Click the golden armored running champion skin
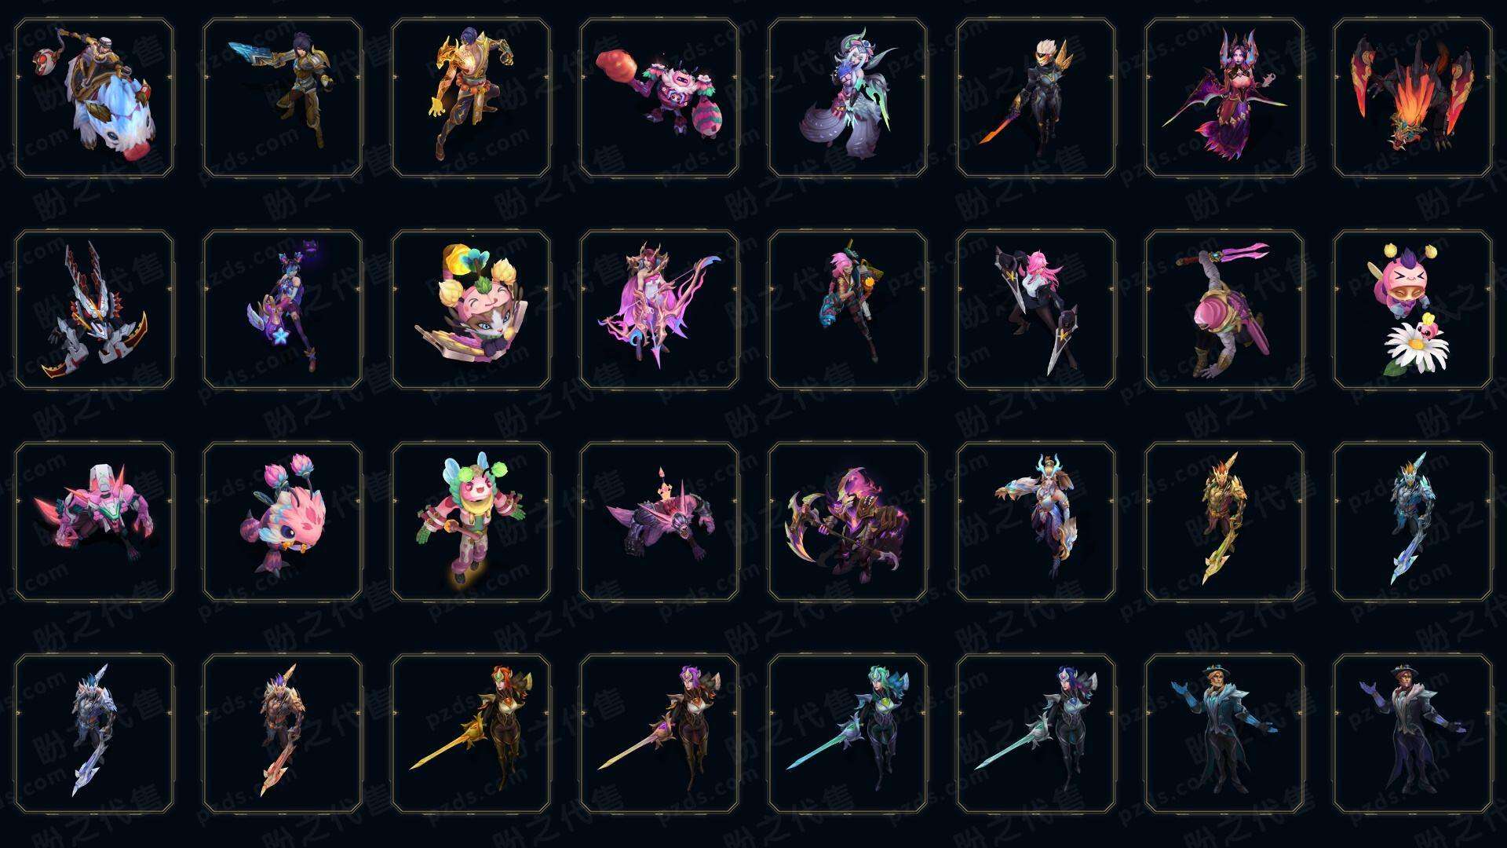The height and width of the screenshot is (848, 1507). (471, 98)
